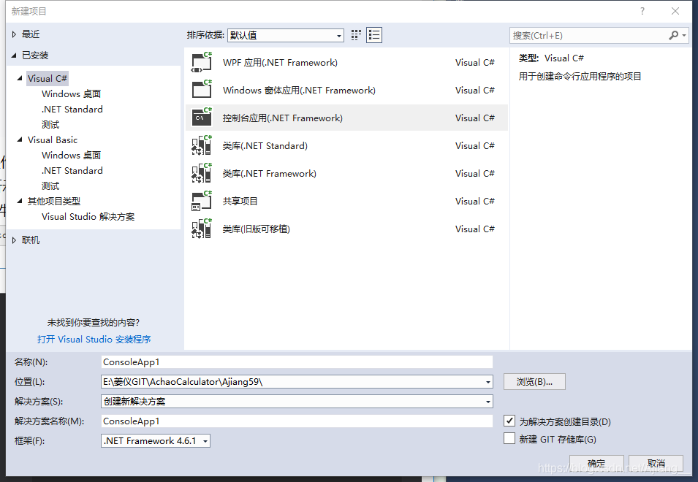The image size is (698, 482).
Task: Select 类库(.NET Framework) template text
Action: point(269,173)
